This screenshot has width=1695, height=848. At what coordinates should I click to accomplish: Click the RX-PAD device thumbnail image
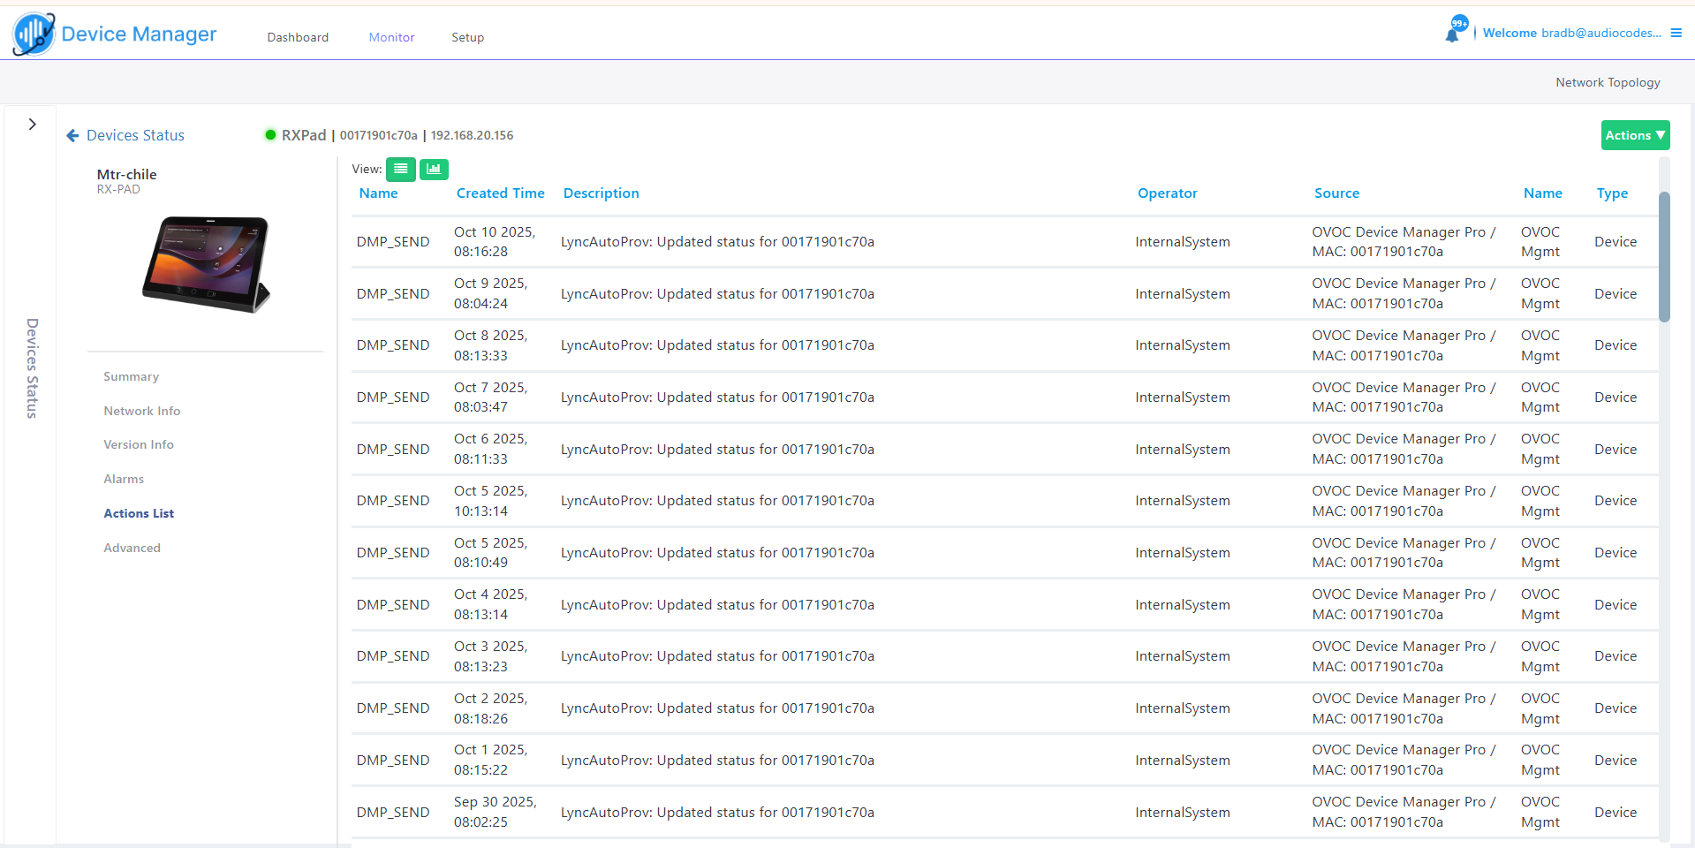pos(206,264)
